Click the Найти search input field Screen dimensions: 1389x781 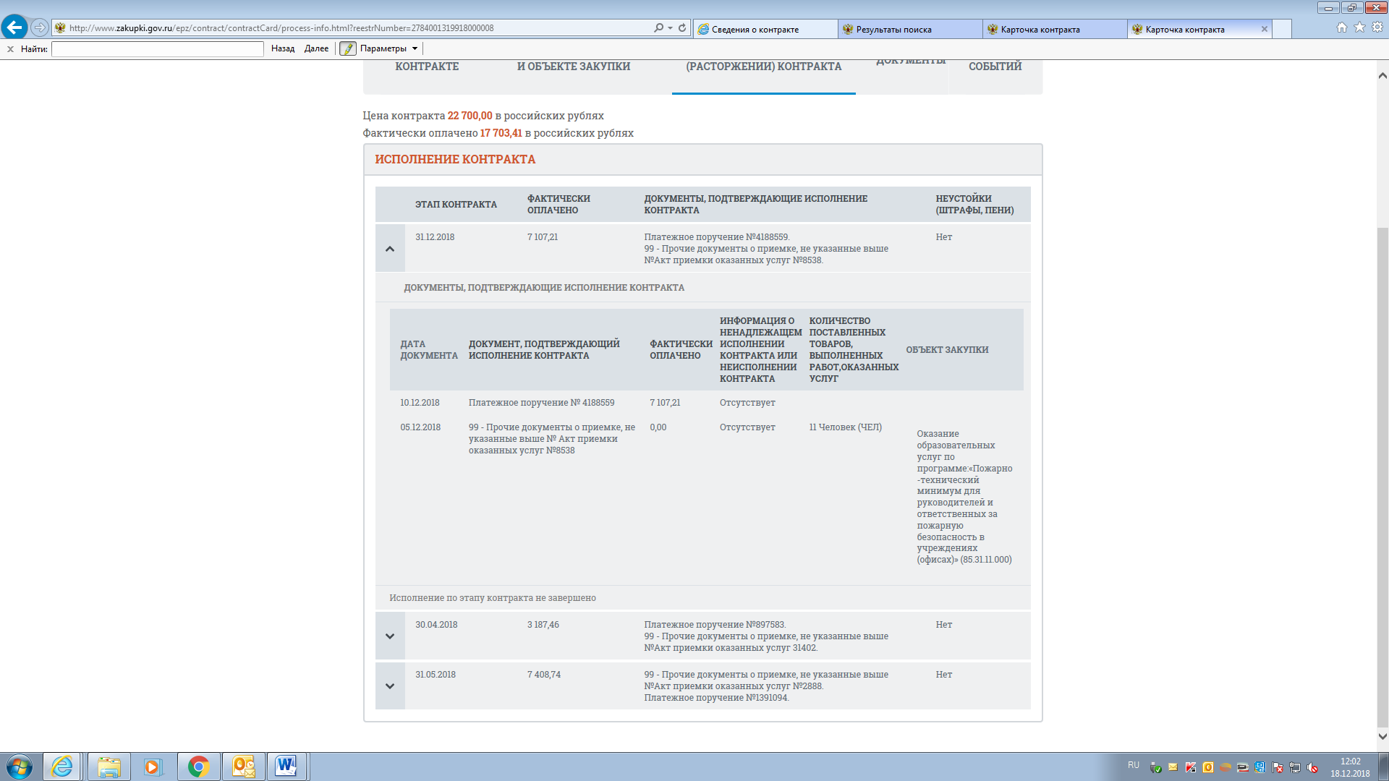(158, 49)
